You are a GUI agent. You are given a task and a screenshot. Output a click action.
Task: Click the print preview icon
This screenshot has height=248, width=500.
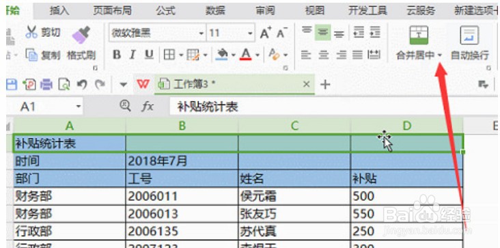(64, 85)
